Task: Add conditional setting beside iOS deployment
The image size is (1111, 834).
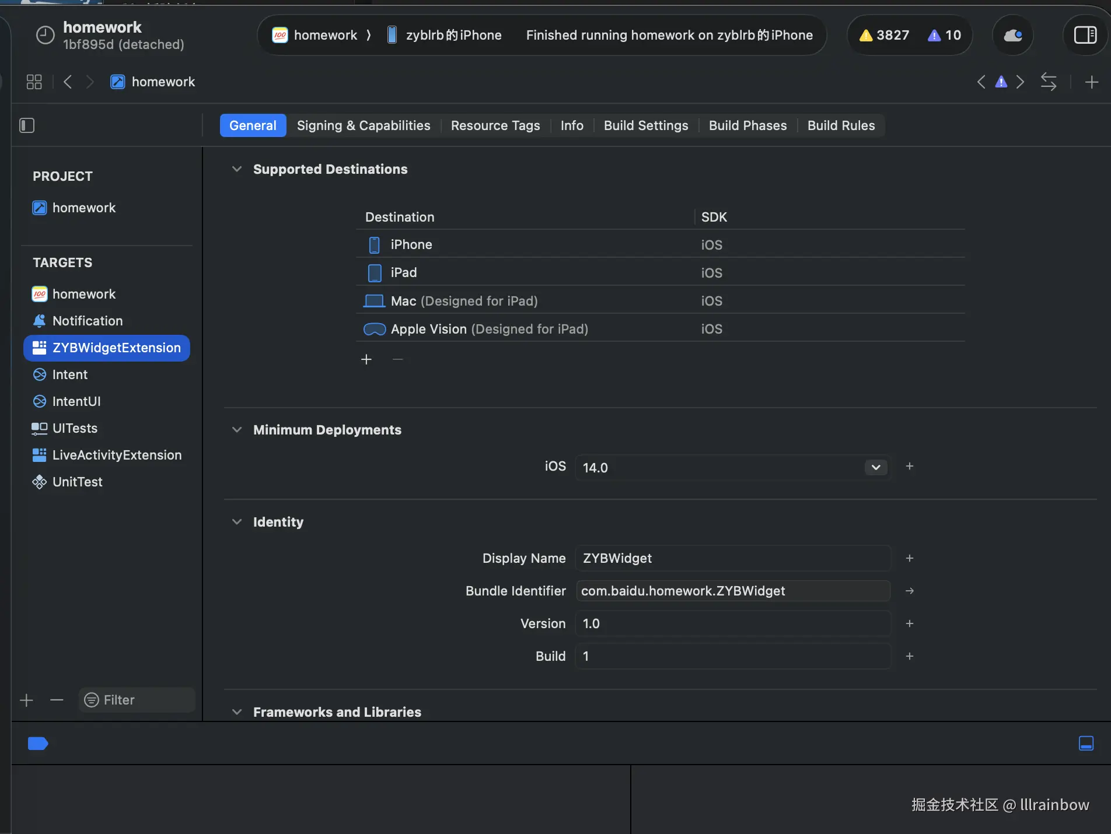Action: (909, 467)
